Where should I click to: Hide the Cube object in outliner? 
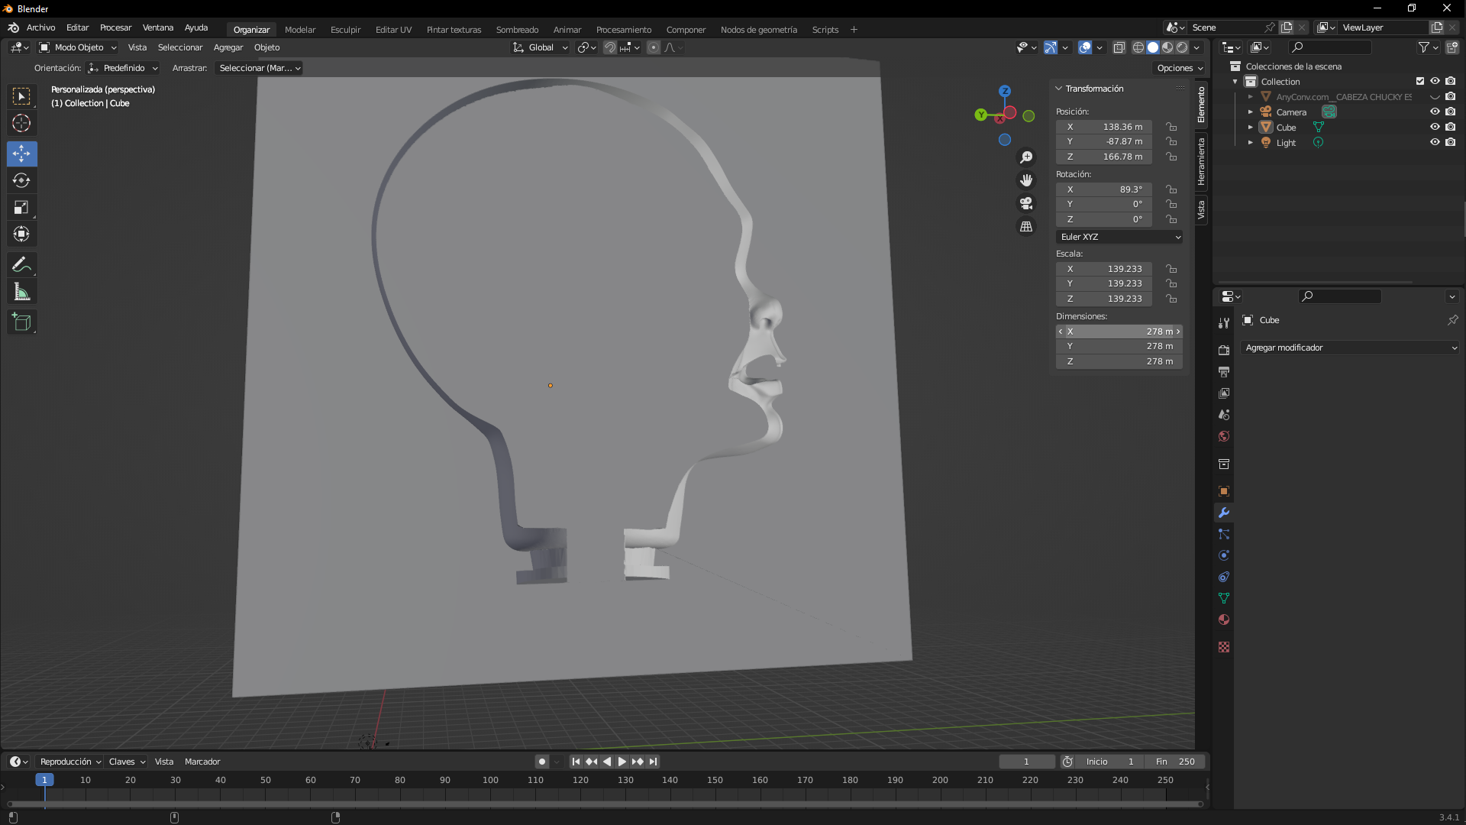[x=1435, y=127]
